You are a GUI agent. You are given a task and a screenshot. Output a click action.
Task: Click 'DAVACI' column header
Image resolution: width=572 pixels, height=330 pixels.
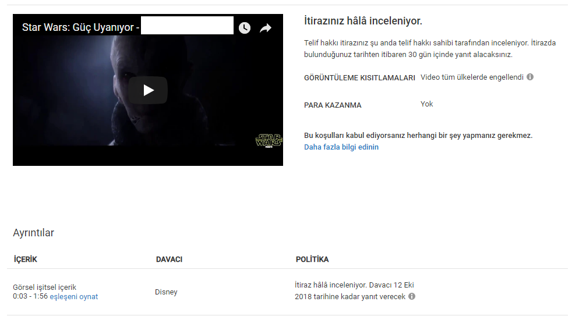[x=170, y=259]
